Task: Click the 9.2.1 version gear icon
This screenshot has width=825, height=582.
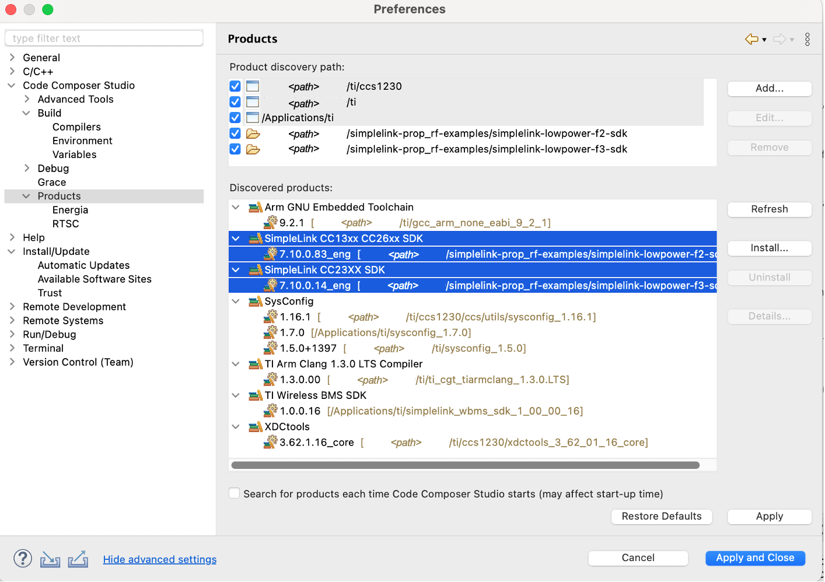Action: 270,222
